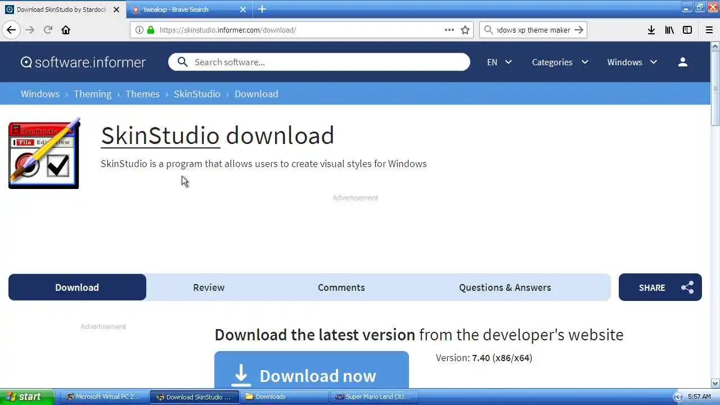Click the browser search box text
This screenshot has height=405, width=720.
(533, 30)
